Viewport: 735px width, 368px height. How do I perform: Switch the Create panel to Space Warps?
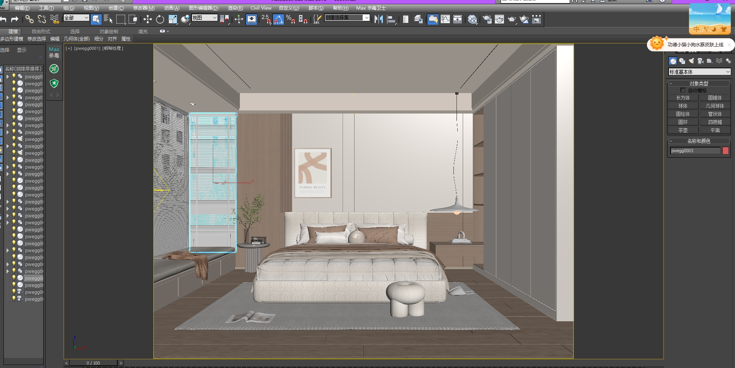click(719, 61)
